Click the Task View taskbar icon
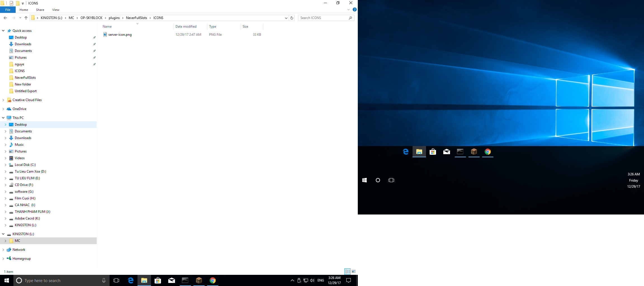The height and width of the screenshot is (286, 644). pyautogui.click(x=116, y=280)
